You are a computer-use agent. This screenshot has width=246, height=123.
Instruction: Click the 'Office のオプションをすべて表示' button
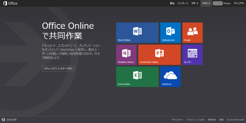click(58, 68)
